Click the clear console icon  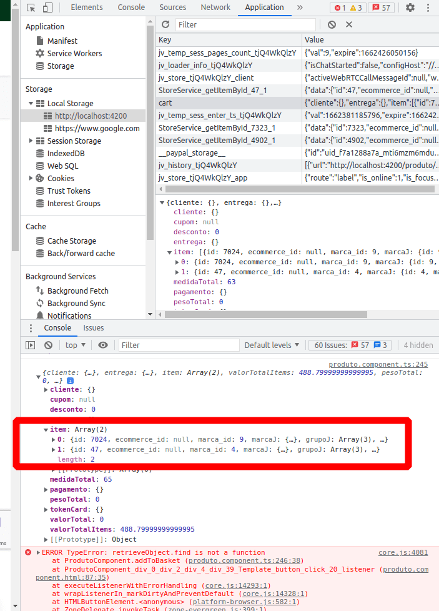click(48, 345)
